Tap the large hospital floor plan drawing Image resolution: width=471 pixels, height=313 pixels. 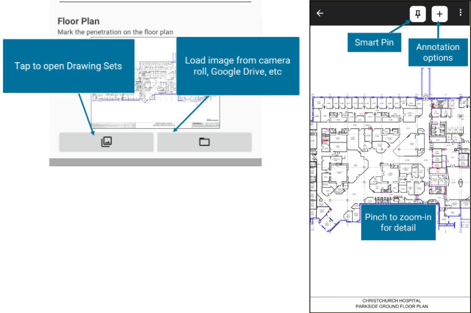370,154
